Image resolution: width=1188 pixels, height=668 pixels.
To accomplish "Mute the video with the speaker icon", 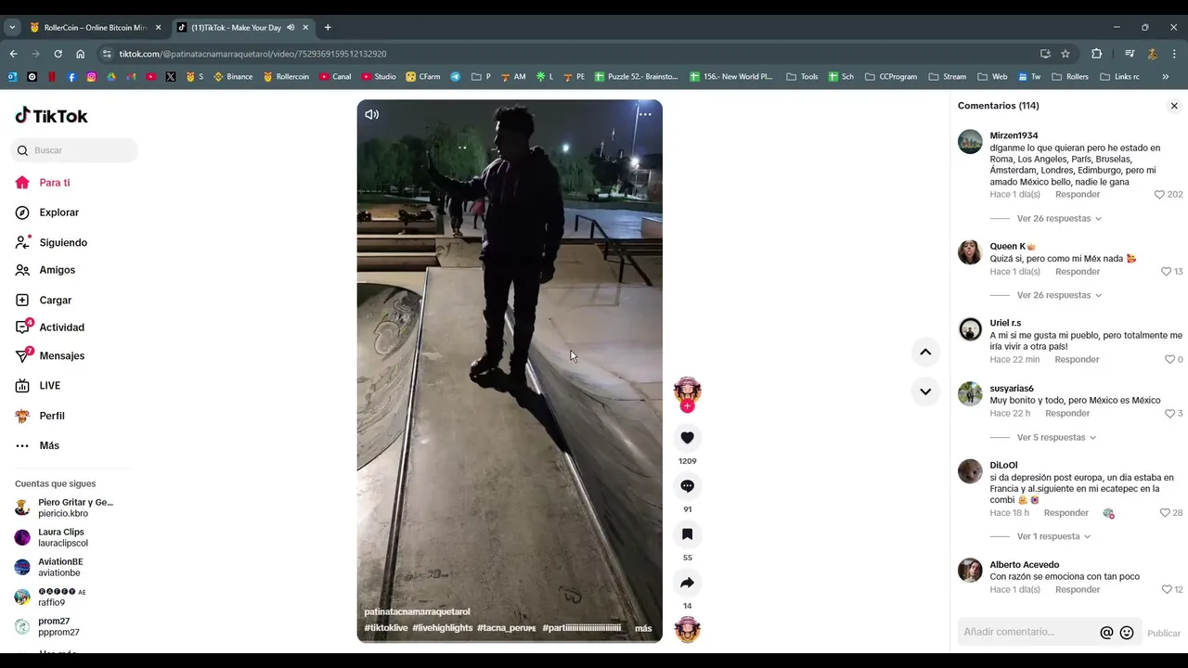I will tap(371, 114).
